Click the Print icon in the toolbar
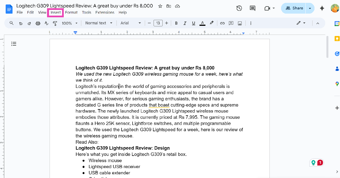 (38, 23)
